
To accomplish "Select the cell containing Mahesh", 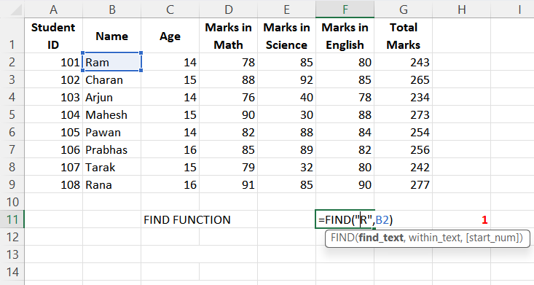I will tap(111, 114).
